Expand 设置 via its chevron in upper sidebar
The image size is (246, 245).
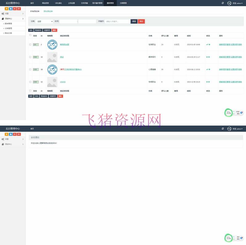click(x=23, y=14)
